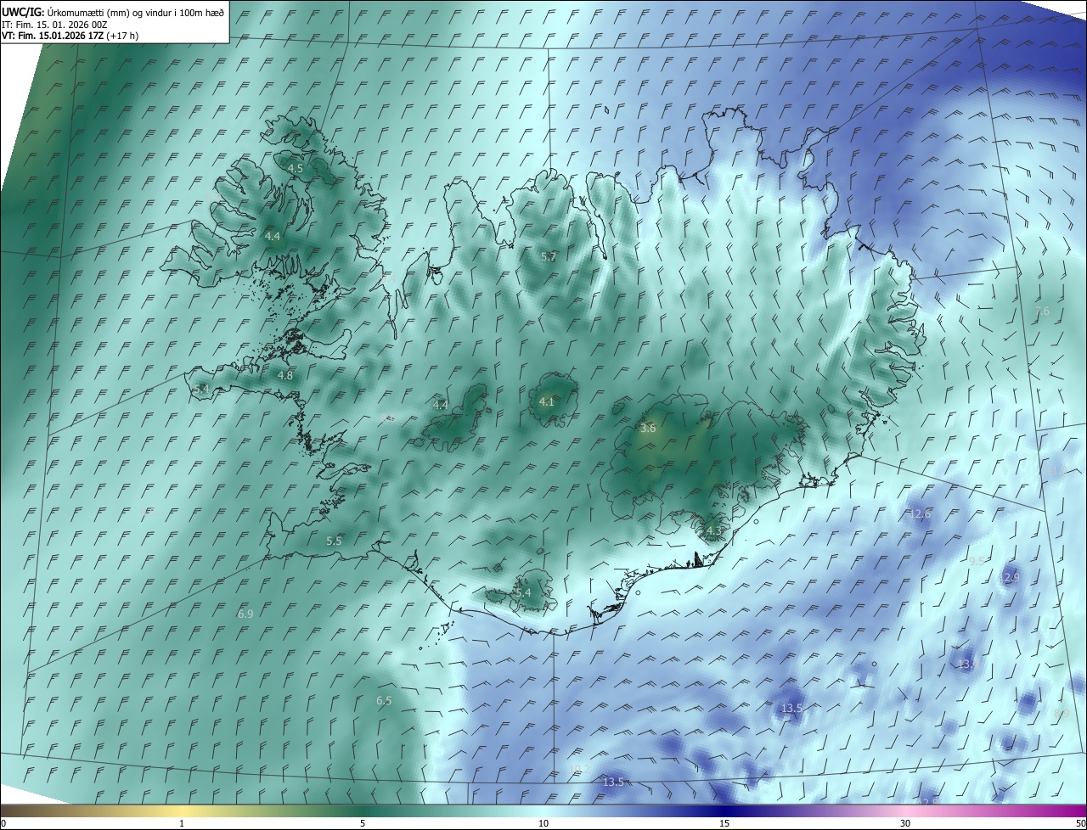Click the 4.3 value on Öræfajökull
The width and height of the screenshot is (1087, 830).
point(713,531)
